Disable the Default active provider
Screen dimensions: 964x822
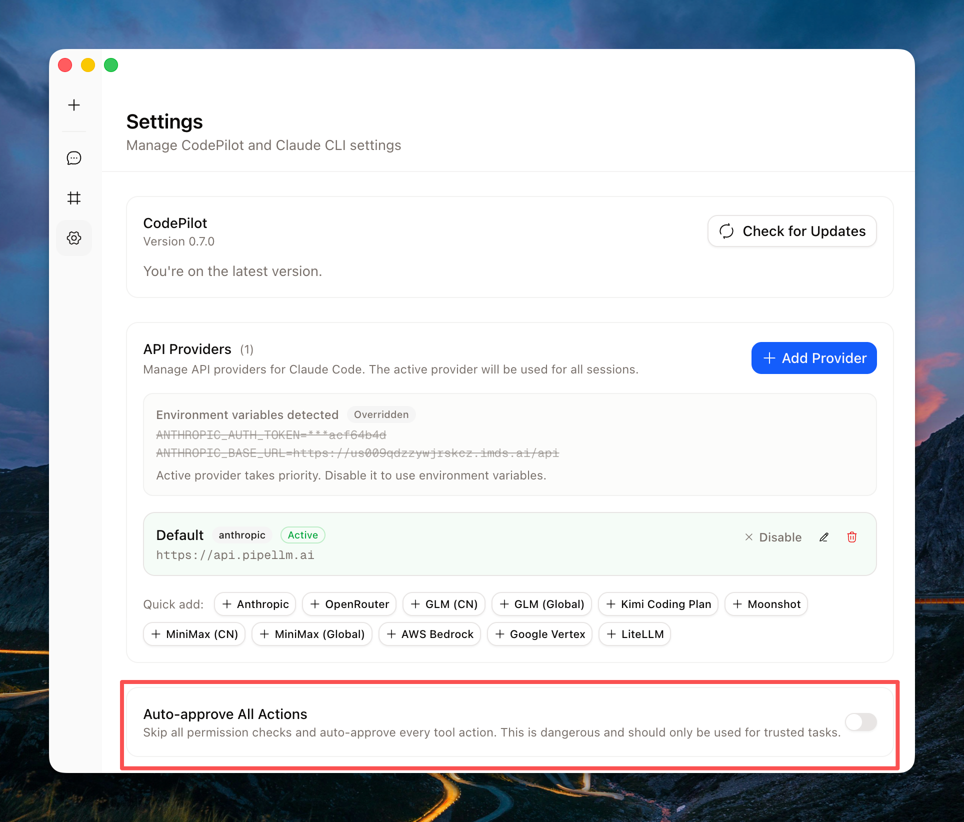point(773,537)
